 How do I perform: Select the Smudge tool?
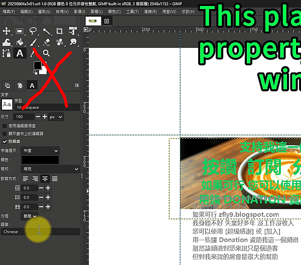click(x=73, y=42)
